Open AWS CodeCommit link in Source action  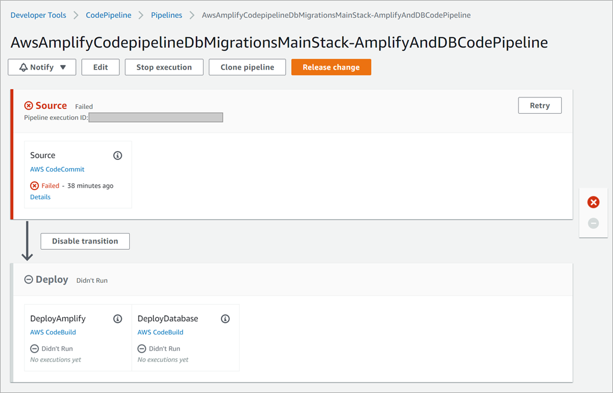[x=57, y=169]
